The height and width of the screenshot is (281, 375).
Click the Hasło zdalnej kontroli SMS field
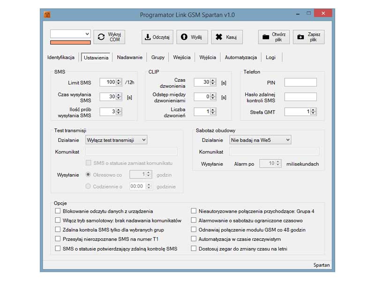click(x=300, y=97)
